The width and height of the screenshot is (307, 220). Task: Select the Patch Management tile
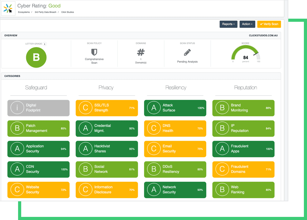pos(38,129)
